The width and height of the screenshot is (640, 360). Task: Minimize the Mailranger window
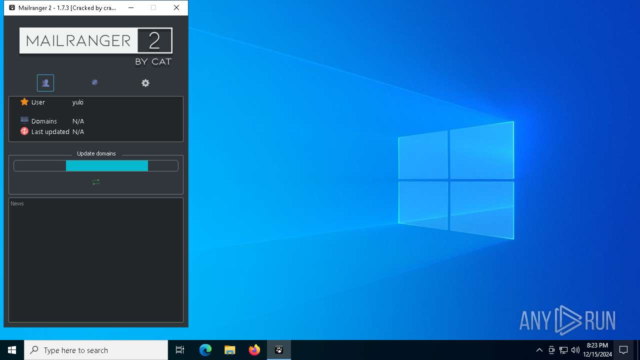(131, 8)
